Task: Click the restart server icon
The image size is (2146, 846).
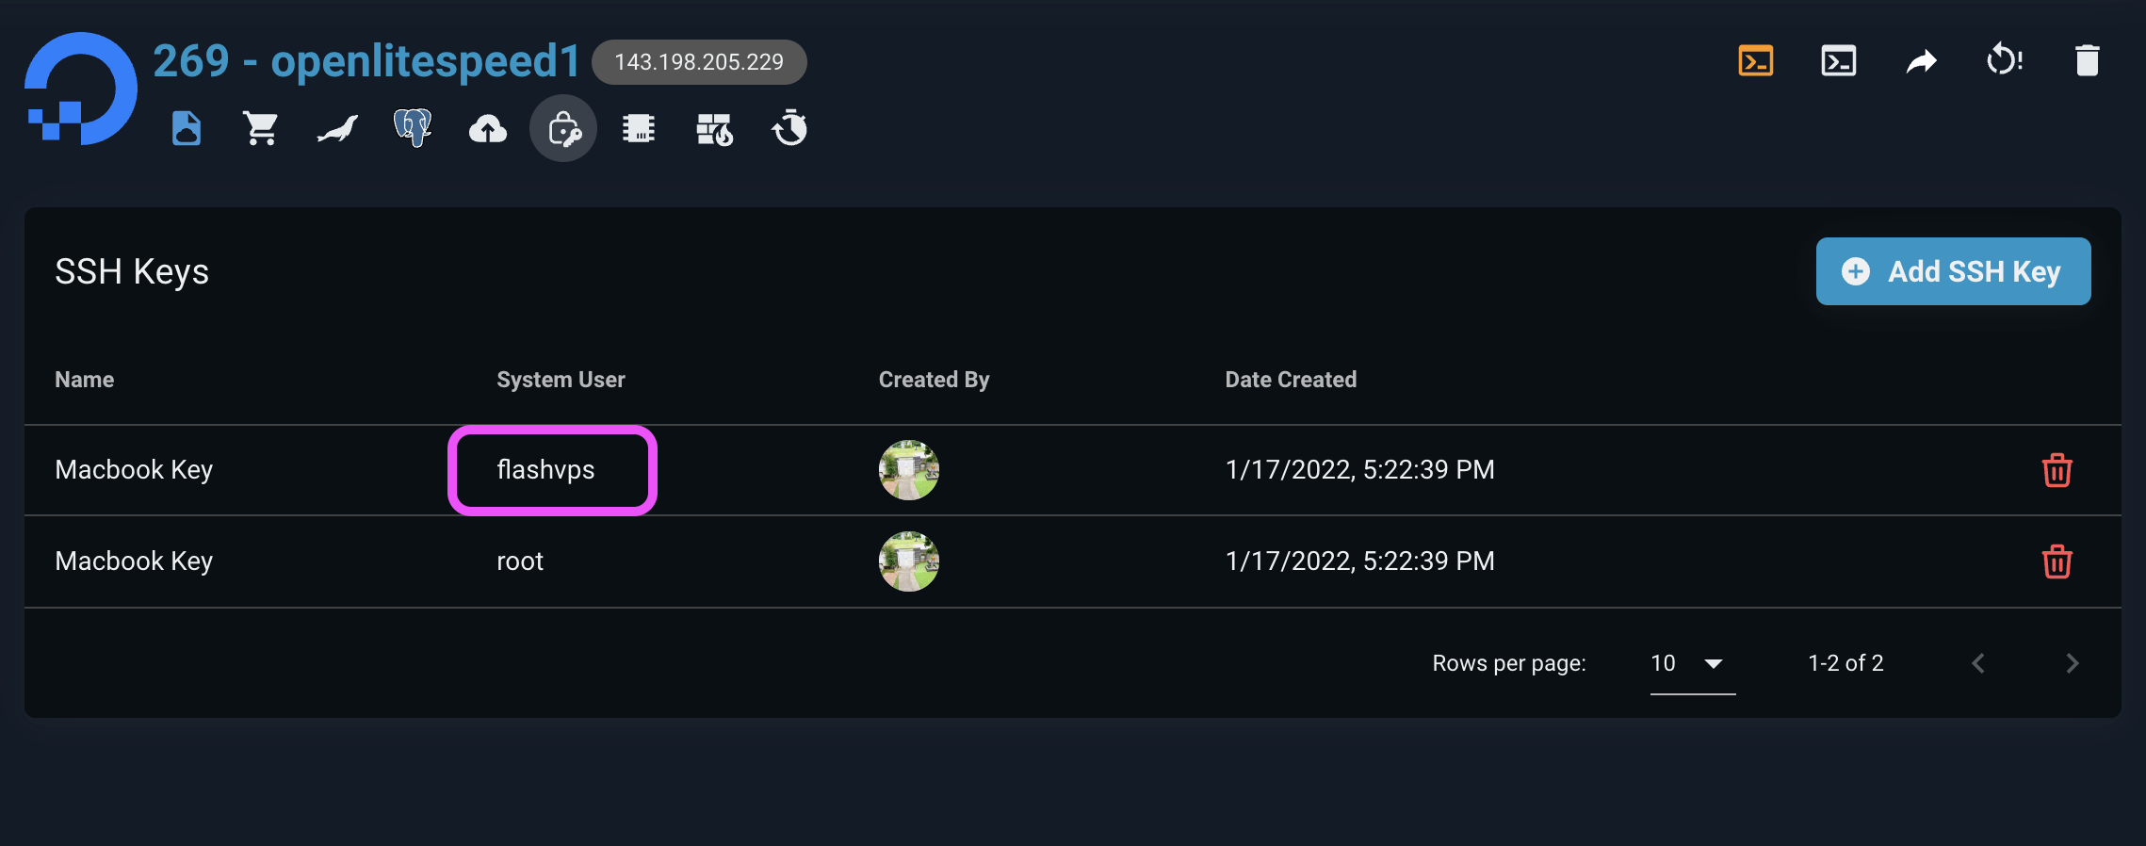Action: coord(2004,61)
